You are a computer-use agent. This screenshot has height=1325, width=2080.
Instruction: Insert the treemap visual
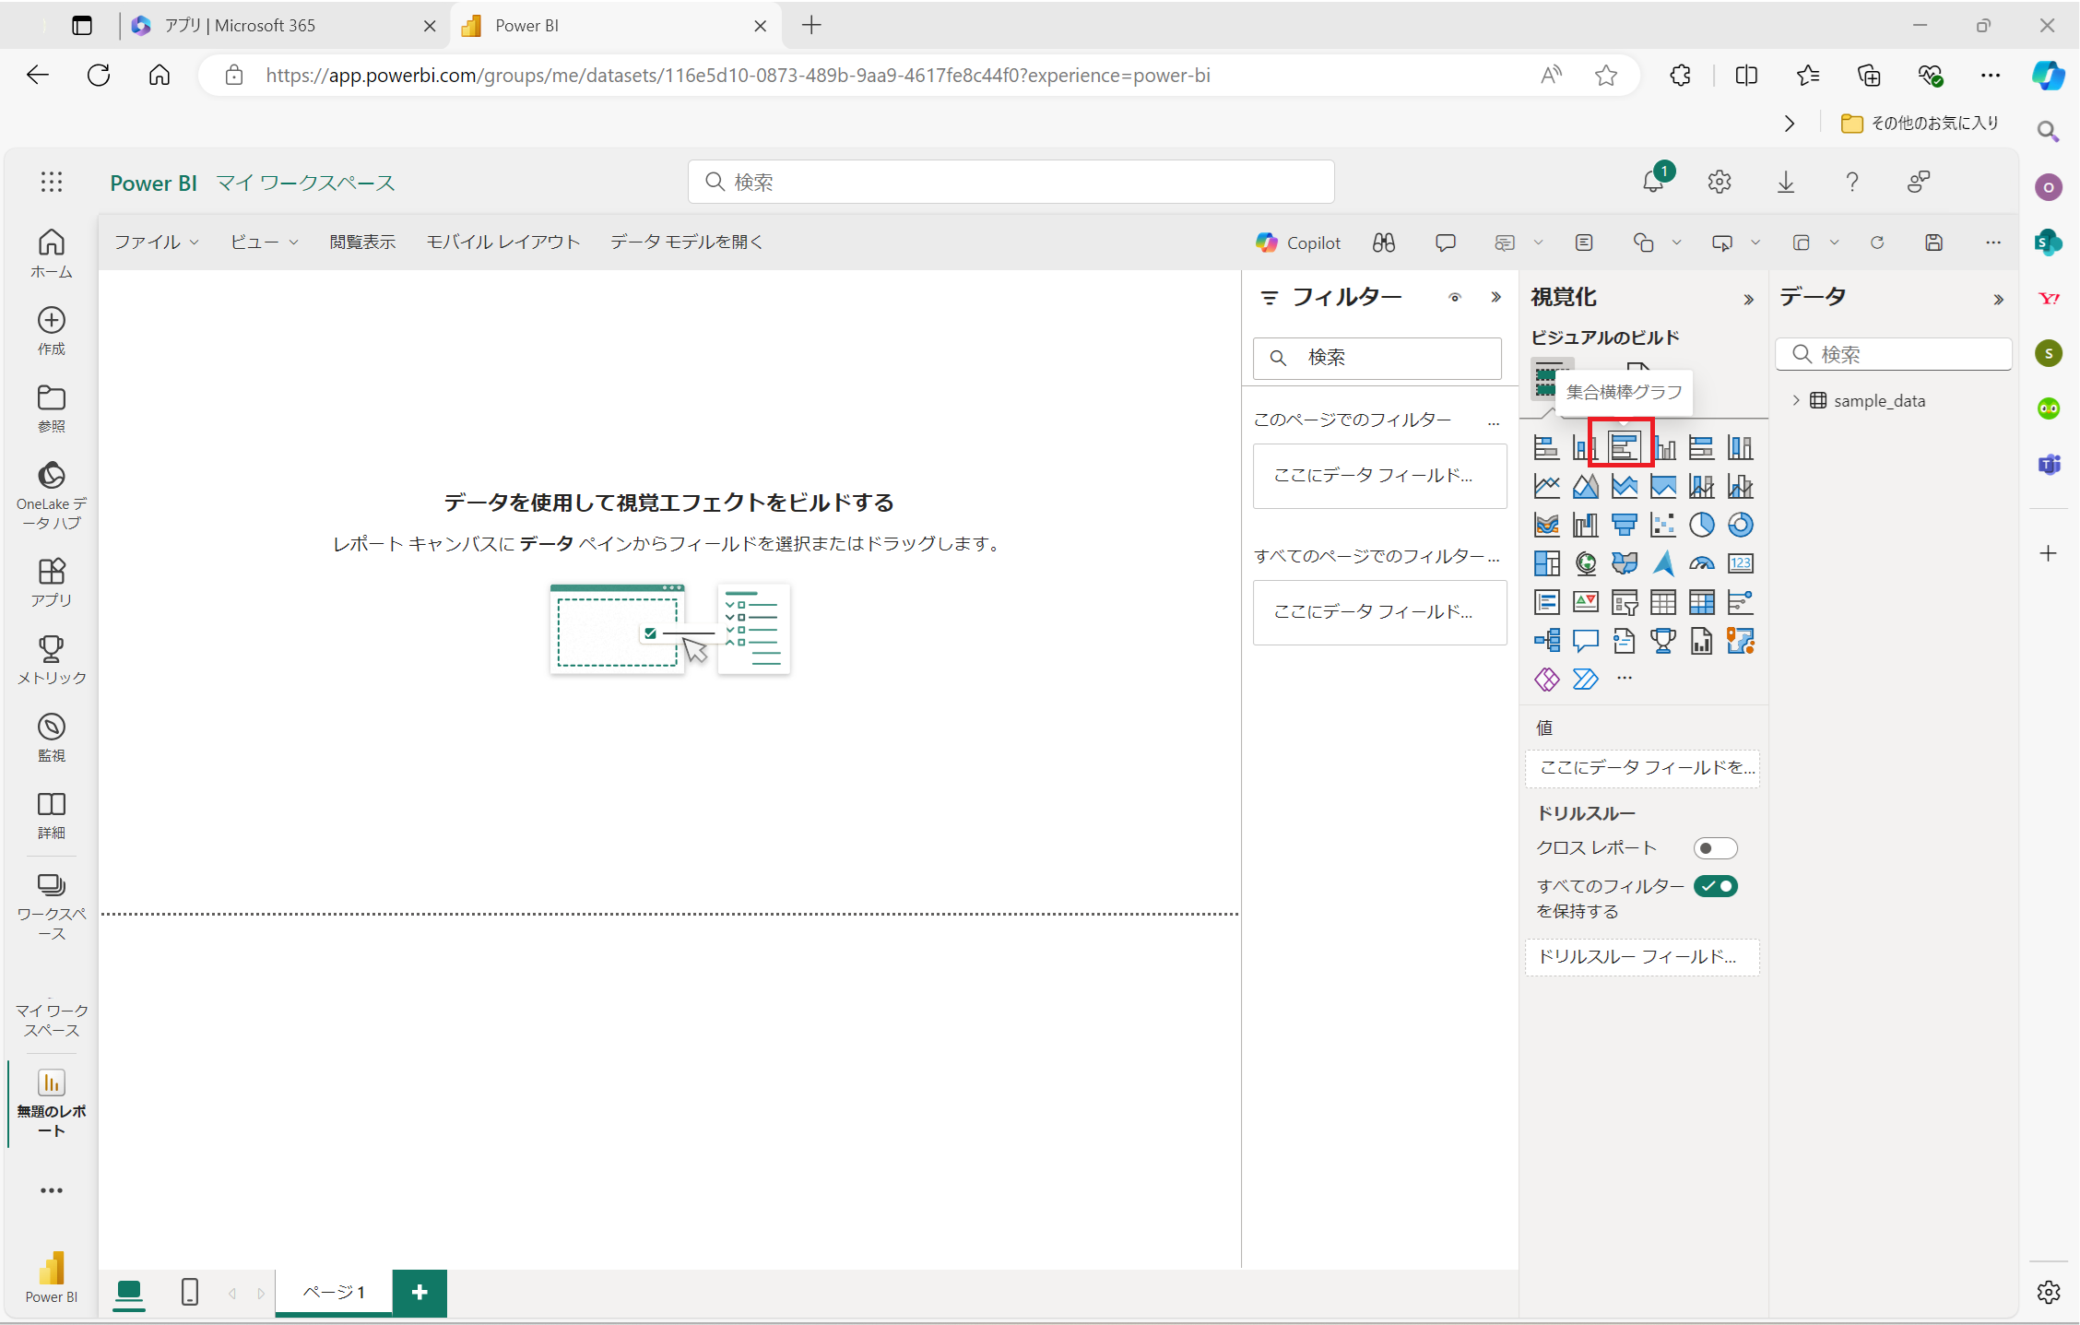click(x=1546, y=563)
